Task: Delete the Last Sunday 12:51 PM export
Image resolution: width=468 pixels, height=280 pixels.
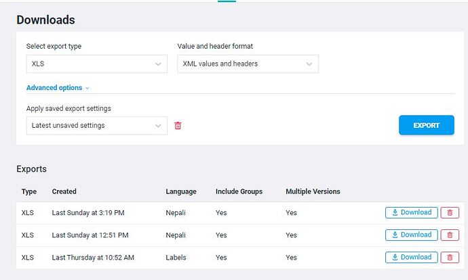Action: (x=450, y=235)
